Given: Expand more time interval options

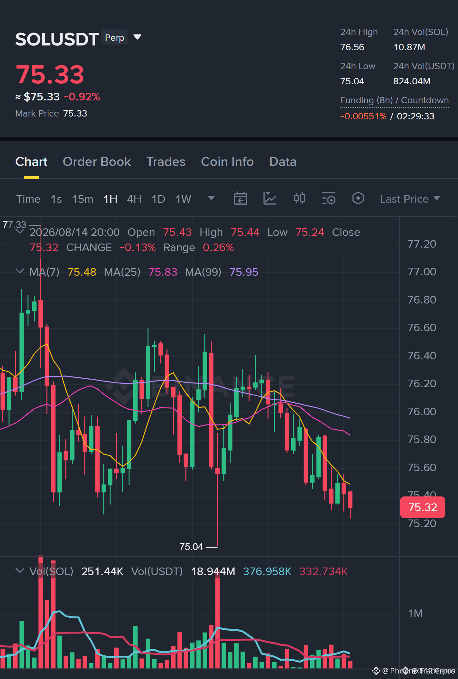Looking at the screenshot, I should [x=211, y=198].
